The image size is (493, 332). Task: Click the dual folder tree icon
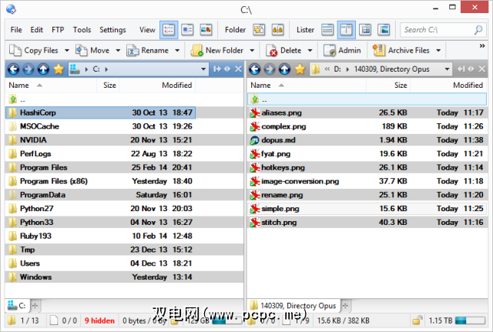(x=277, y=30)
